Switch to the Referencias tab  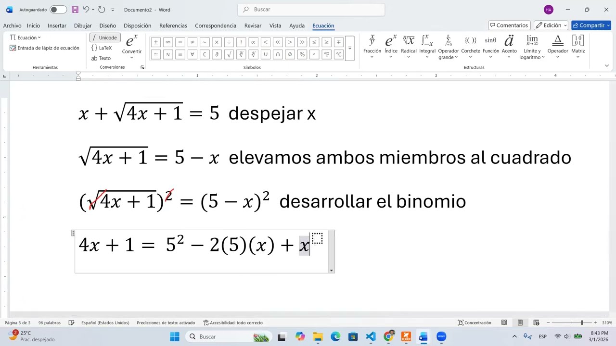click(173, 25)
